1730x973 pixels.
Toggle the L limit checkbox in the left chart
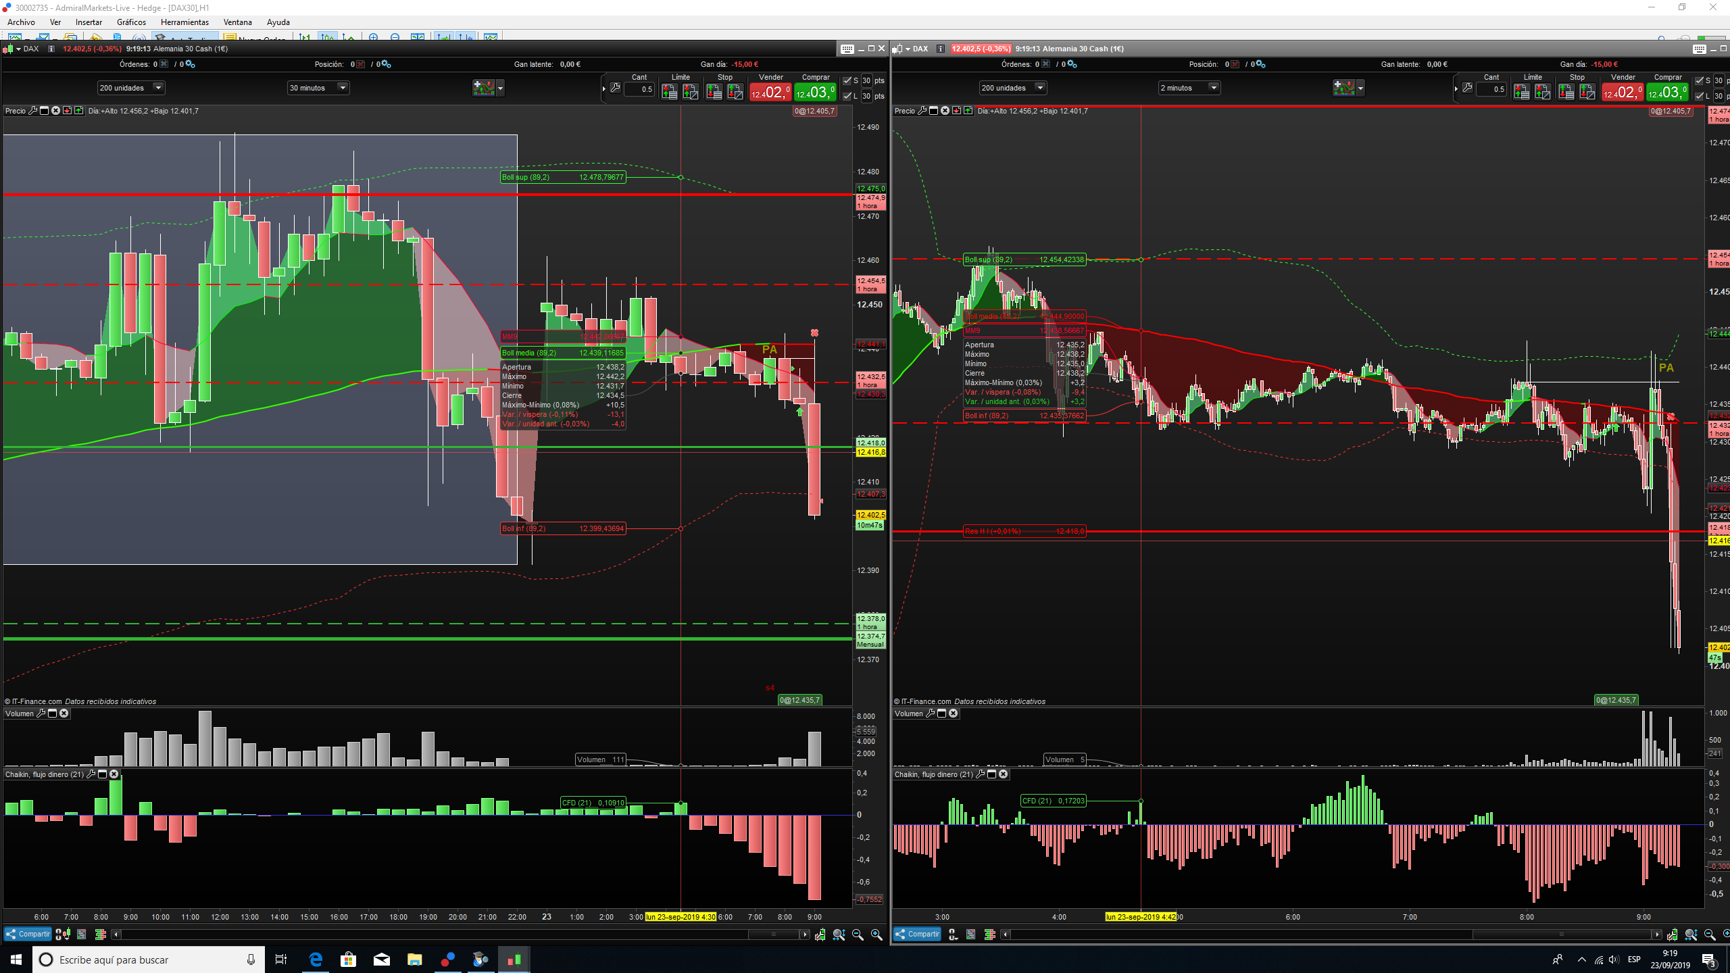pyautogui.click(x=847, y=96)
